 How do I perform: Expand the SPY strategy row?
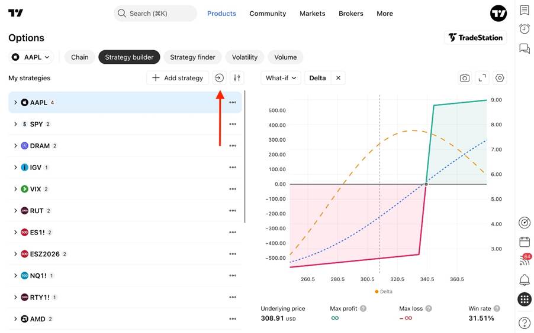15,124
